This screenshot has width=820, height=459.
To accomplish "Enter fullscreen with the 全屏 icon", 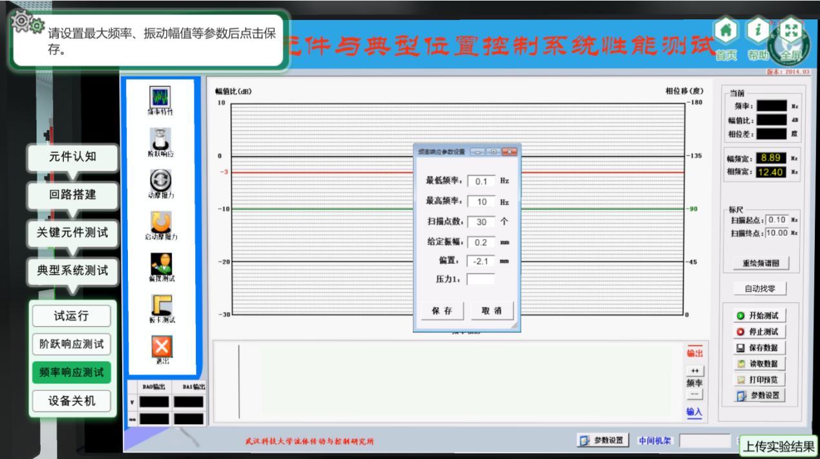I will click(790, 32).
